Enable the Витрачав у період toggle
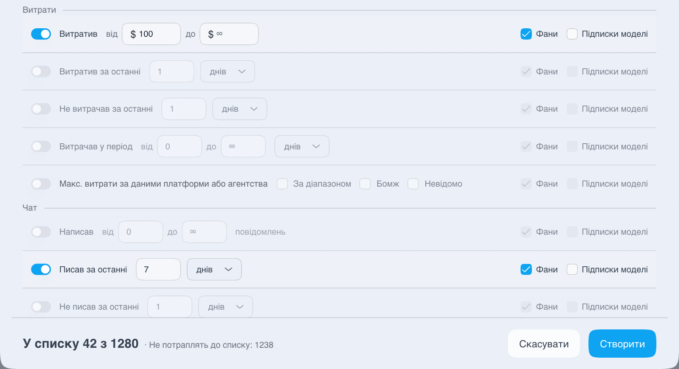Viewport: 679px width, 369px height. [41, 147]
